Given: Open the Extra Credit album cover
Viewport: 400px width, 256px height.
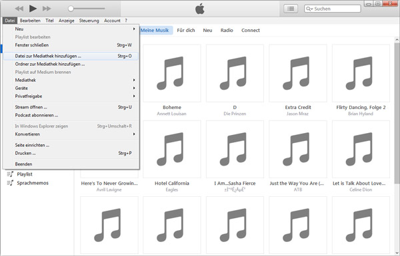Looking at the screenshot, I should 298,73.
